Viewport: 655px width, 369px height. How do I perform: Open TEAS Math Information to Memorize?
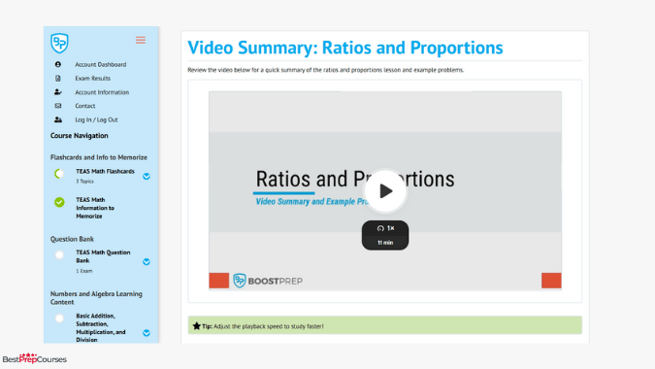pyautogui.click(x=95, y=208)
